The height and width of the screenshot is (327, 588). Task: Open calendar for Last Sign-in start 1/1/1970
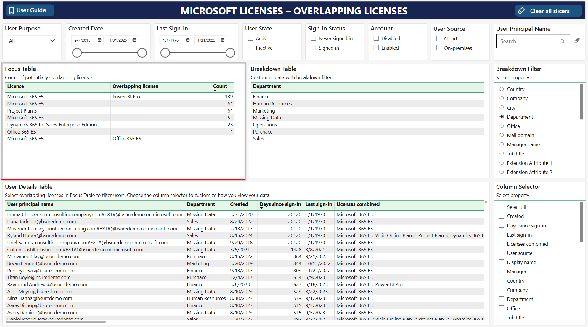coord(188,40)
